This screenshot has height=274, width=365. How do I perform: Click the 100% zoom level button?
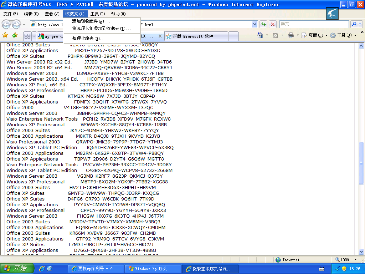343,260
